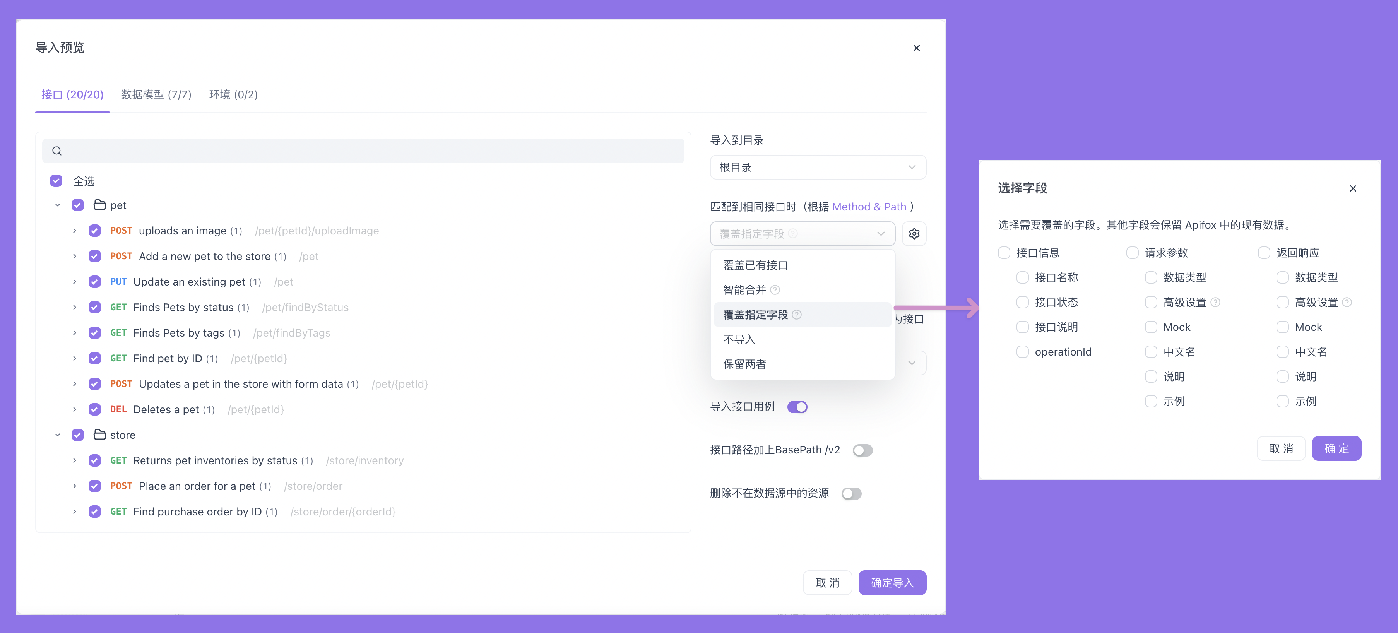Click the settings gear beside 覆盖指定字段 dropdown

pos(914,233)
